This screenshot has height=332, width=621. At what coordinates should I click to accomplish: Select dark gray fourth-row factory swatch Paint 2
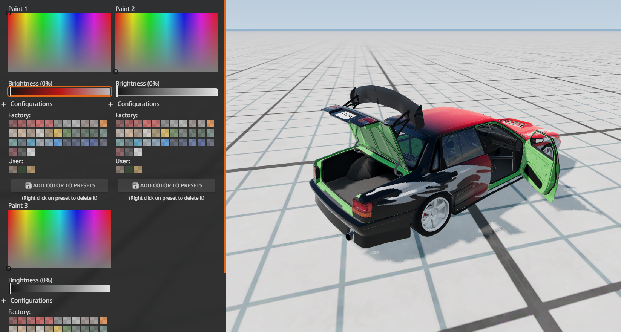[129, 152]
